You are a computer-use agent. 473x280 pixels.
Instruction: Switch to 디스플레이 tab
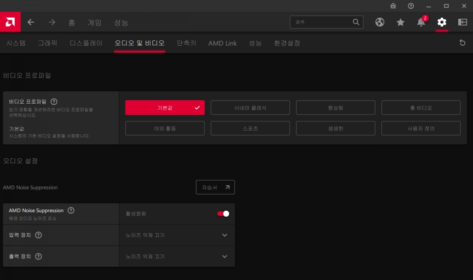(86, 43)
